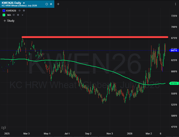Click the Mar 3 date axis label
The width and height of the screenshot is (179, 137).
27,134
